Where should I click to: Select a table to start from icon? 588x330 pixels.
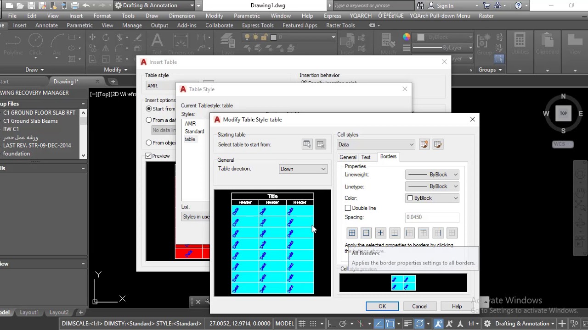pos(307,144)
